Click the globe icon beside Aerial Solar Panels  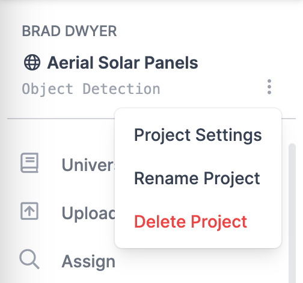point(32,63)
